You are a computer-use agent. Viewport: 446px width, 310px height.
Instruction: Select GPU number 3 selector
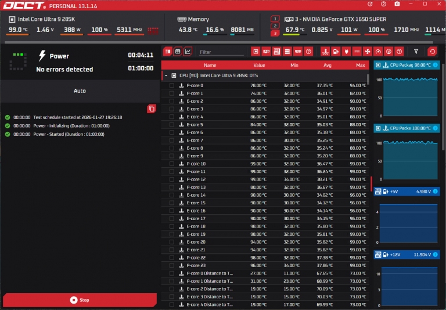click(x=275, y=33)
